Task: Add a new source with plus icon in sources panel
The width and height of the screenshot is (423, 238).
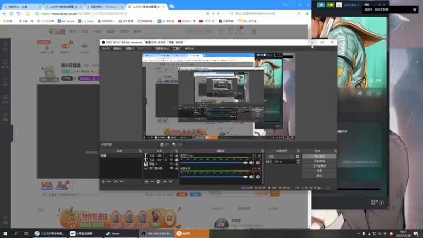Action: 146,181
